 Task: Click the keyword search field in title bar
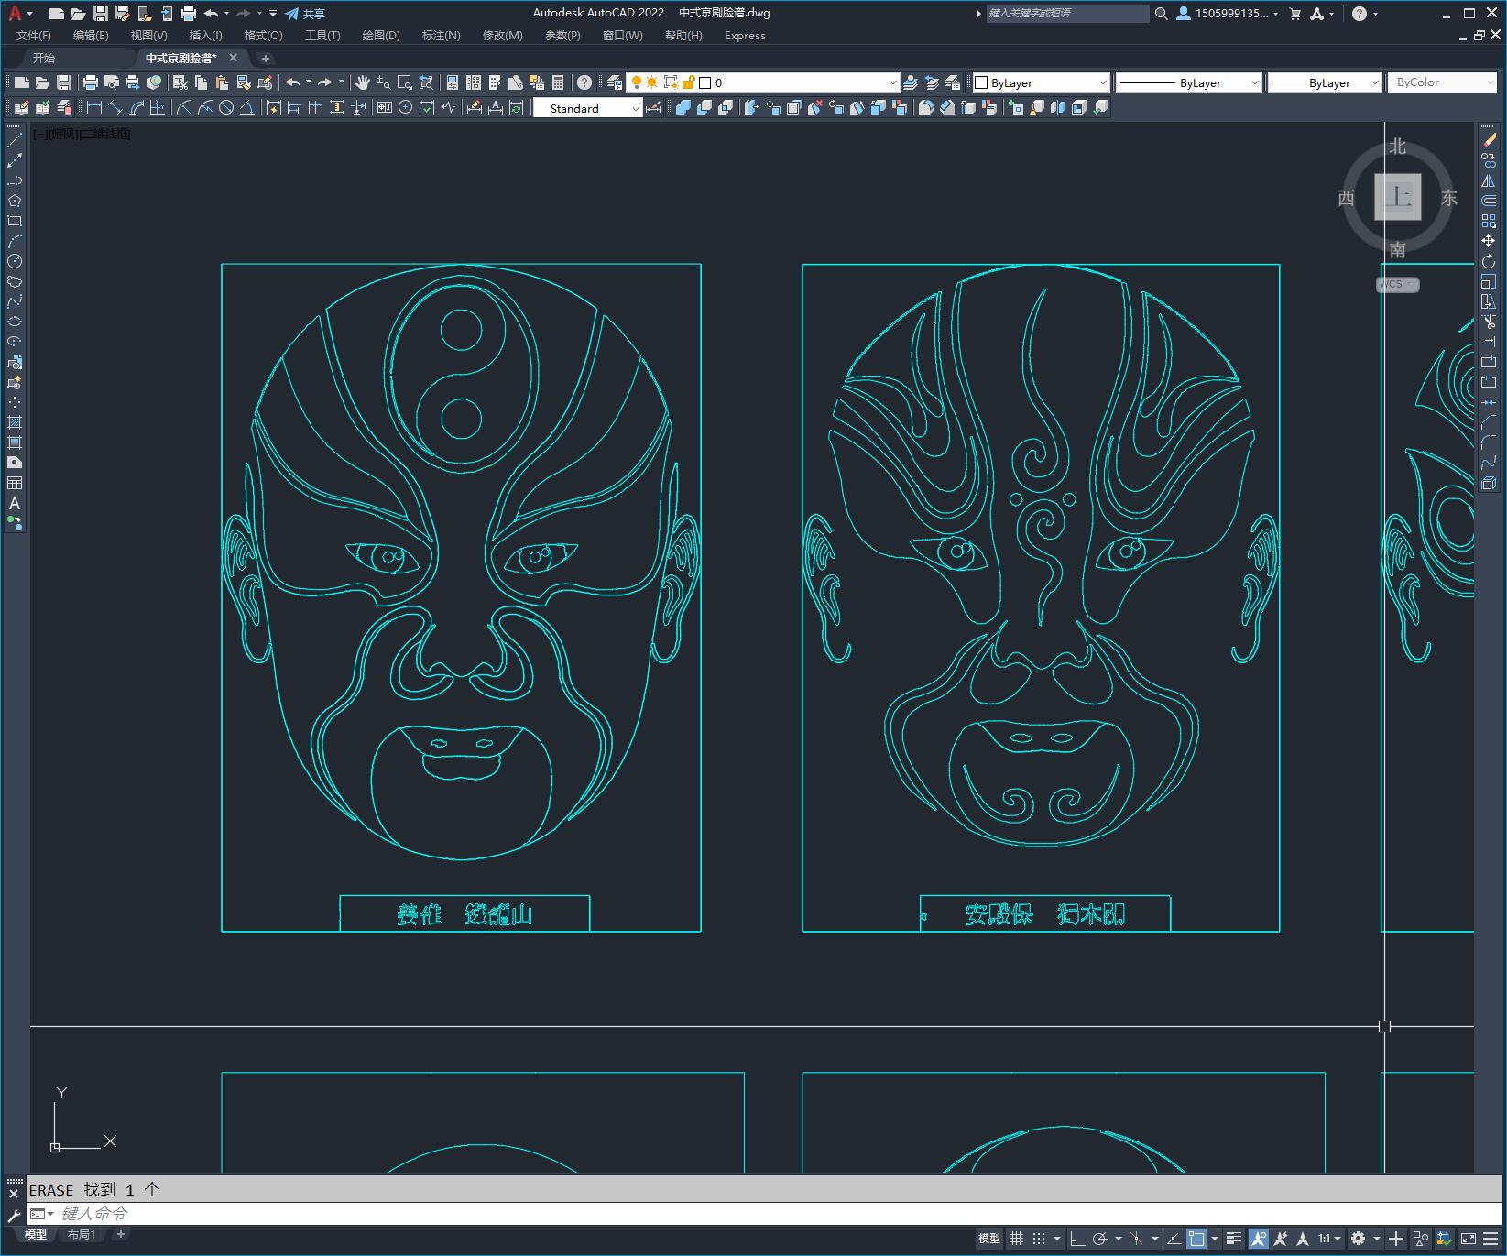pos(1067,14)
